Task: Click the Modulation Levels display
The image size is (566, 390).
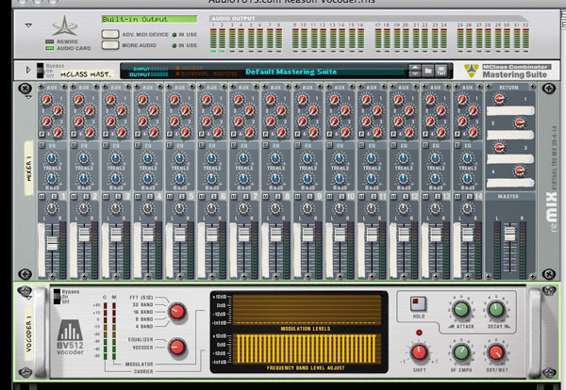Action: point(307,310)
